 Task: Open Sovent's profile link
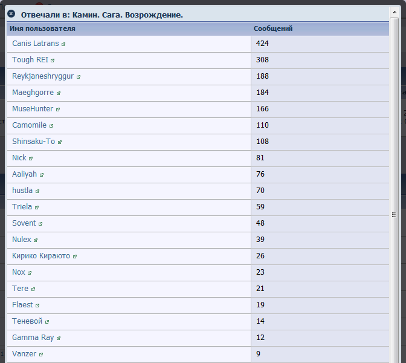click(x=24, y=223)
